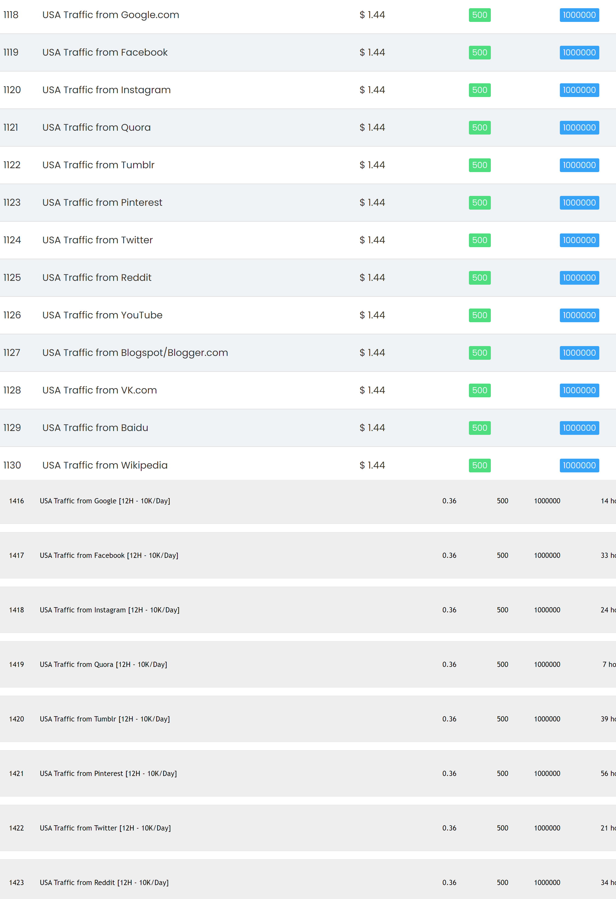Click service ID 1119
The width and height of the screenshot is (616, 899).
[11, 53]
